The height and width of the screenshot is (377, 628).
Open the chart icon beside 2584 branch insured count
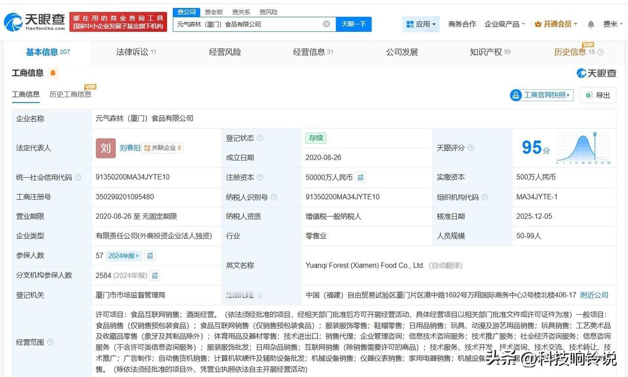pyautogui.click(x=155, y=275)
